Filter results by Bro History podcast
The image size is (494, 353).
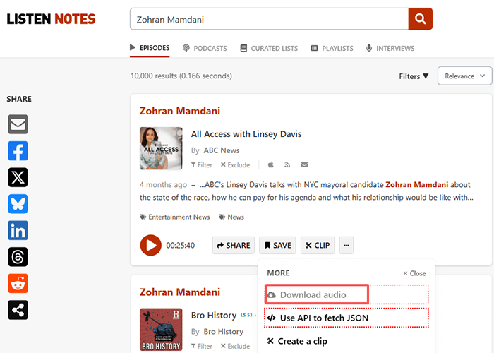tap(202, 346)
